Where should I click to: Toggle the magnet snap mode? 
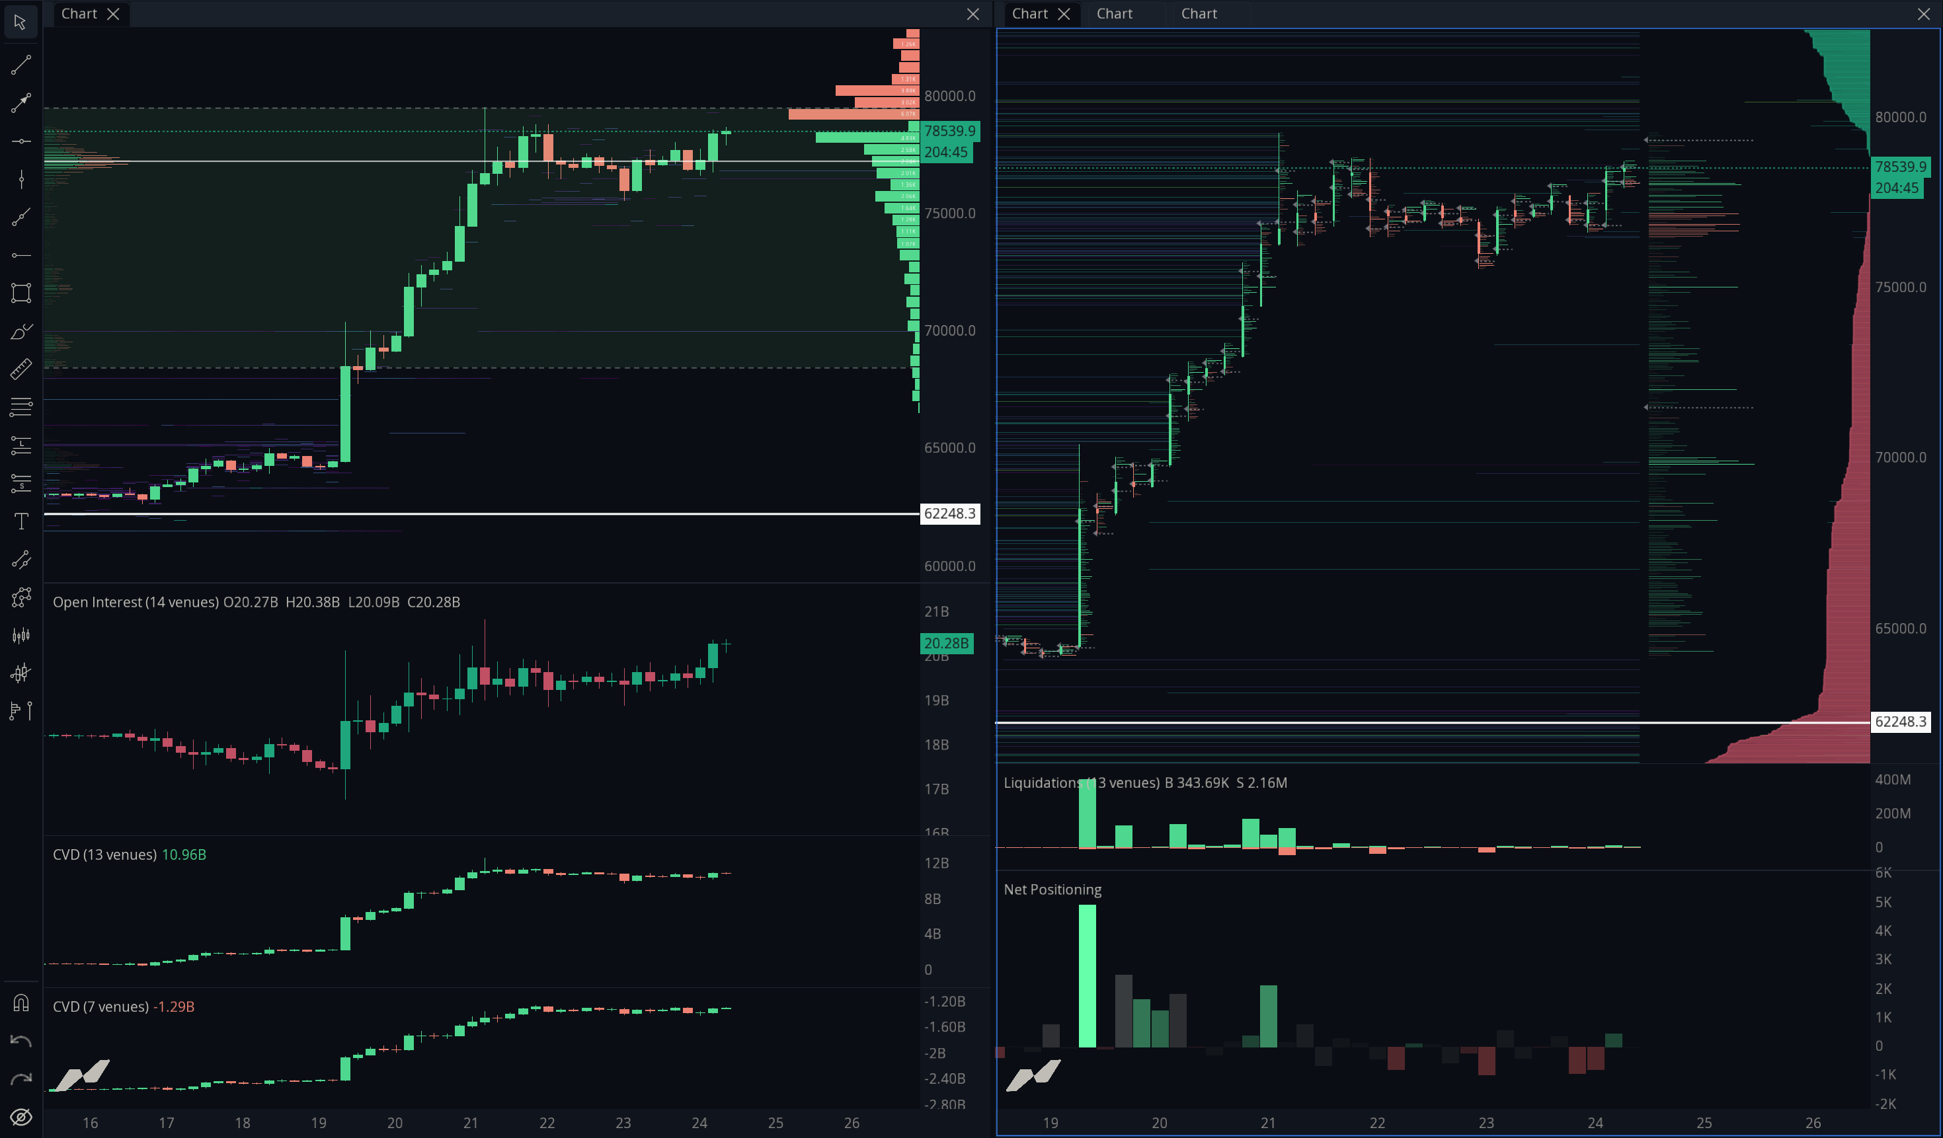(x=20, y=1003)
